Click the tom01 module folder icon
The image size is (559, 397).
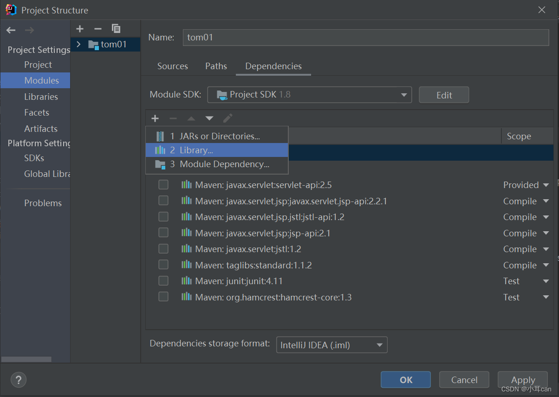[93, 45]
